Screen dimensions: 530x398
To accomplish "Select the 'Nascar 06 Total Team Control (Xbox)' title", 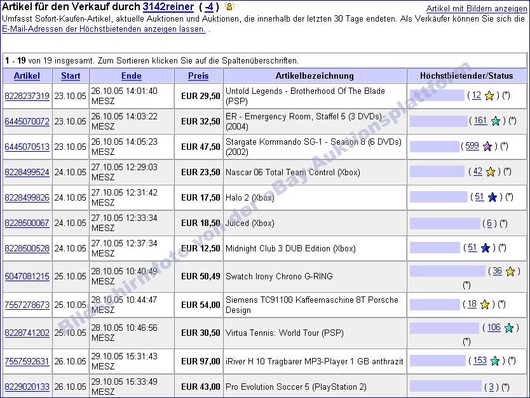I will click(x=293, y=172).
